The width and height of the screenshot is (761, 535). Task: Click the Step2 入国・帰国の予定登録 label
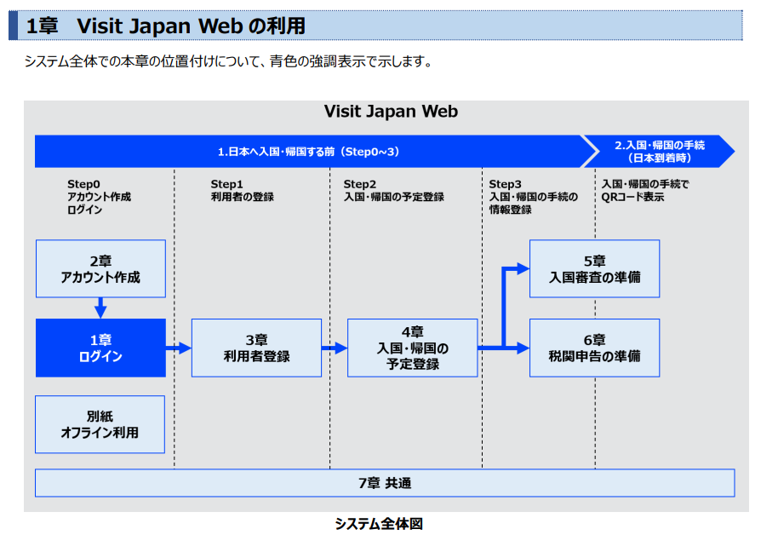pos(393,191)
